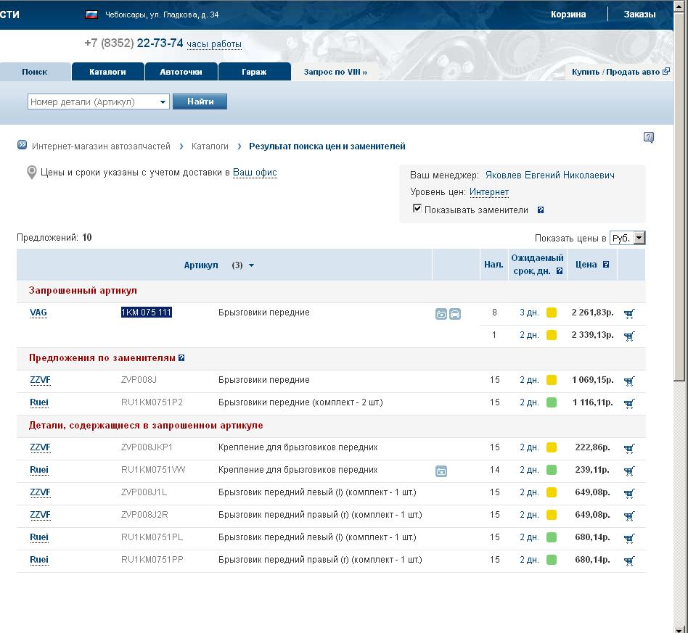Click green delivery indicator for RU1KM0751P2
Image resolution: width=688 pixels, height=633 pixels.
[552, 402]
